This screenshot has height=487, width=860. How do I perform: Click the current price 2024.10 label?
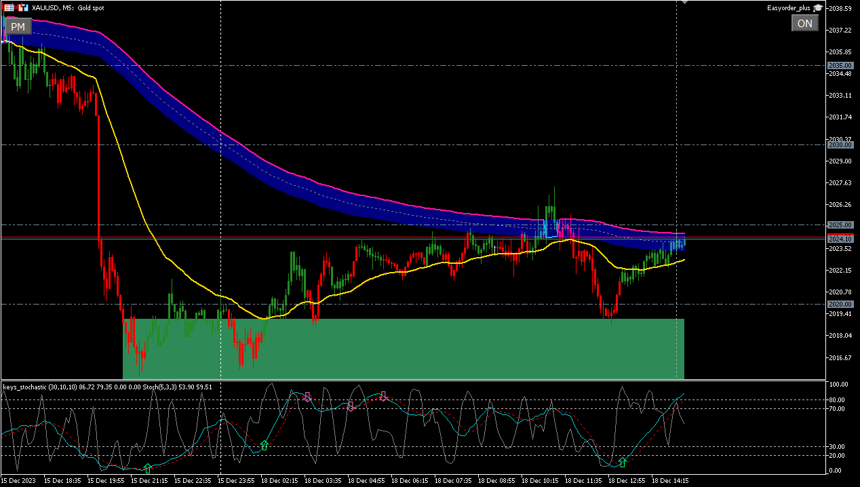[840, 239]
